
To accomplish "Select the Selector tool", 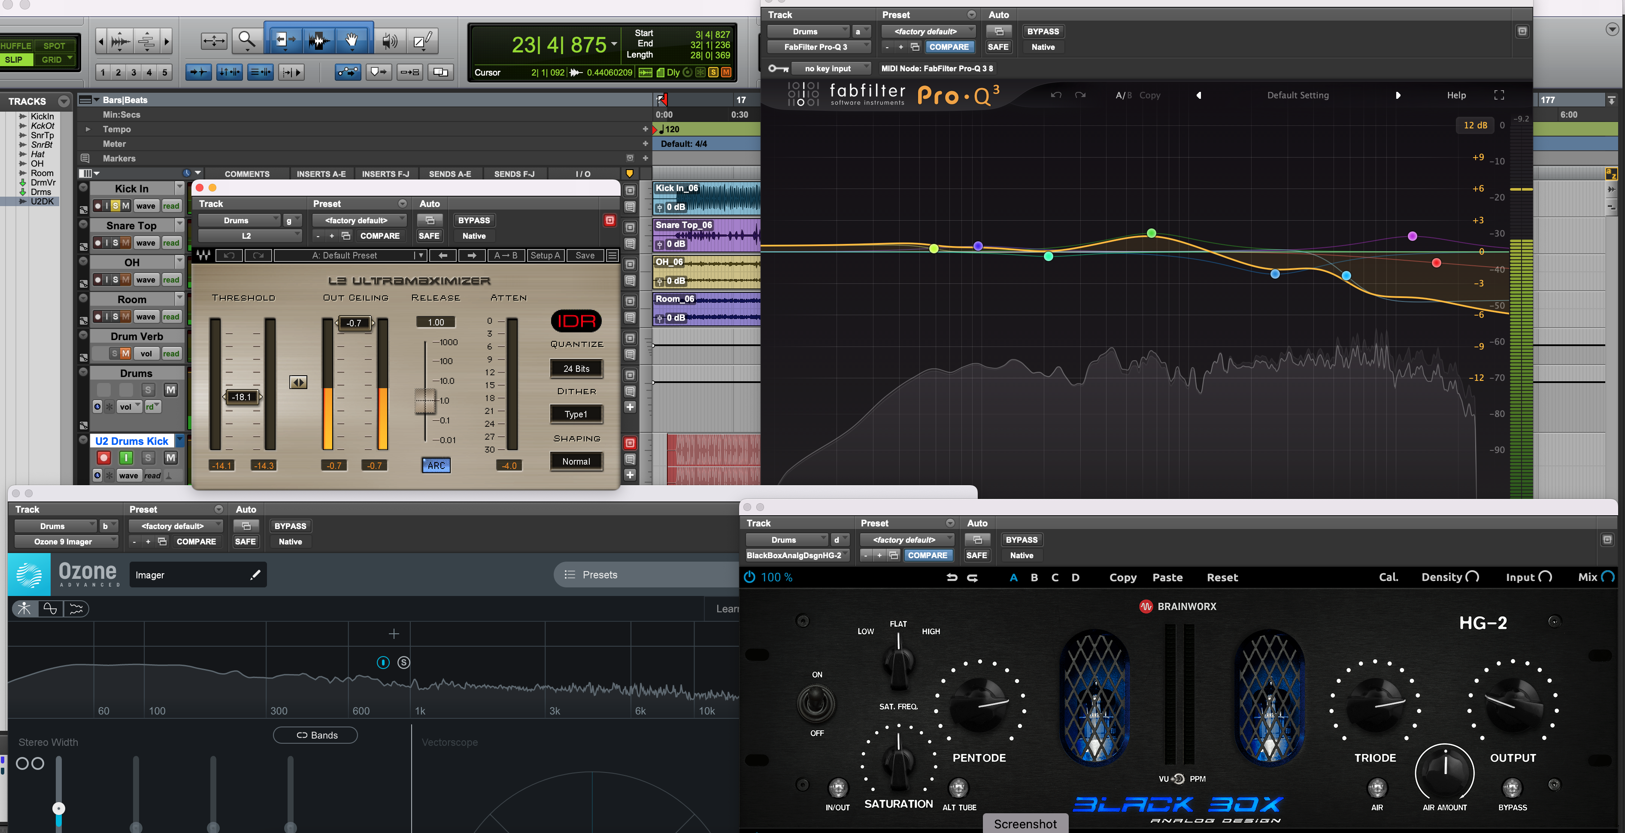I will (x=318, y=41).
